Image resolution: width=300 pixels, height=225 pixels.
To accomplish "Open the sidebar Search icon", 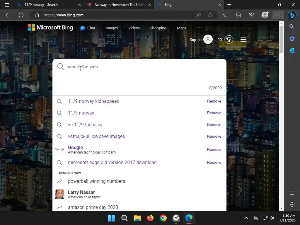I will click(292, 27).
